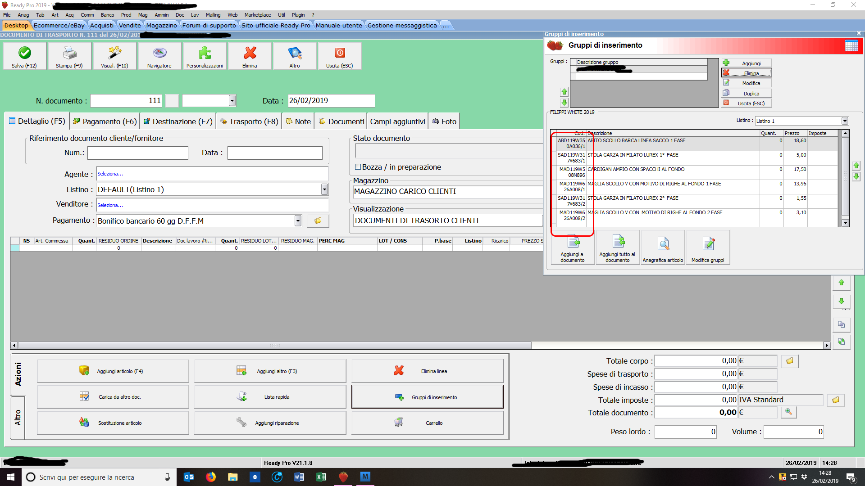
Task: Add a group with Aggiungi button
Action: (x=747, y=63)
